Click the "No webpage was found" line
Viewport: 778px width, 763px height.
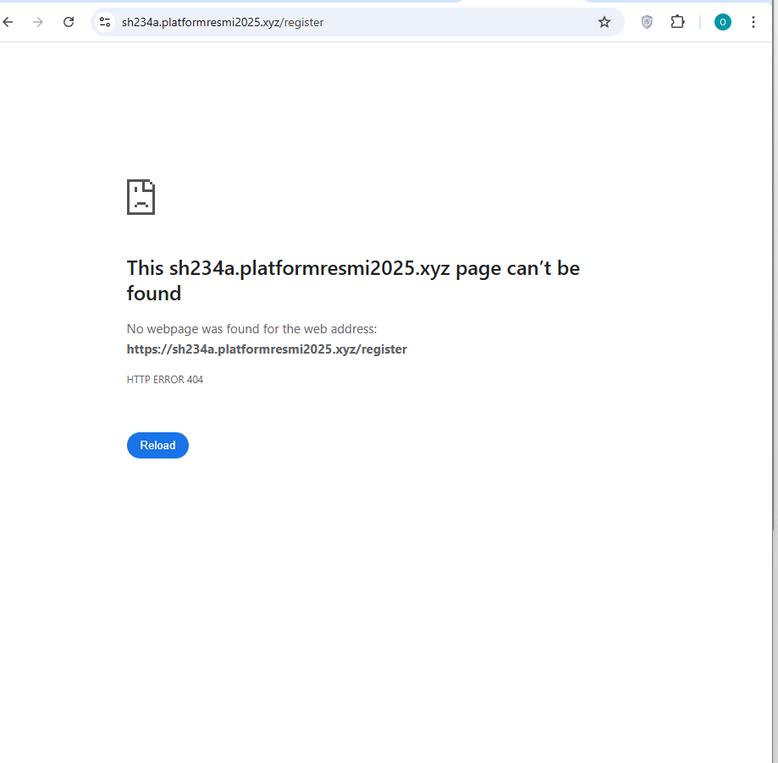click(x=251, y=328)
